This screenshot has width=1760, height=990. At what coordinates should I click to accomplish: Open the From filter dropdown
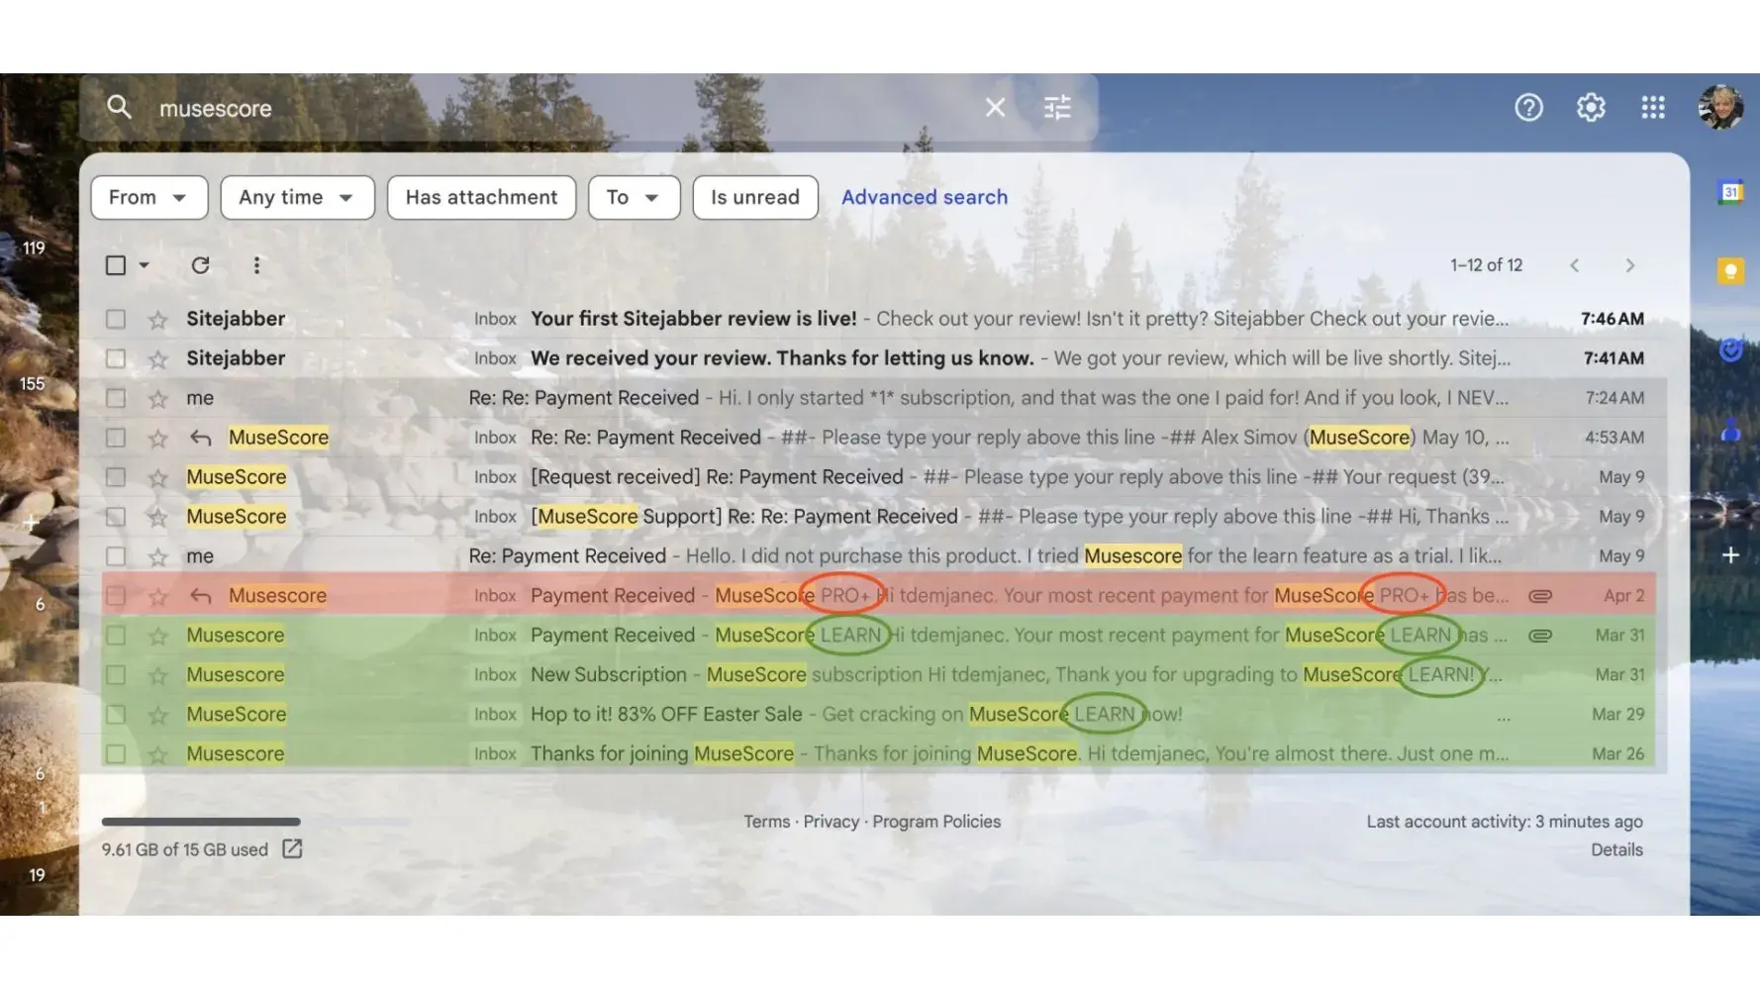tap(149, 197)
